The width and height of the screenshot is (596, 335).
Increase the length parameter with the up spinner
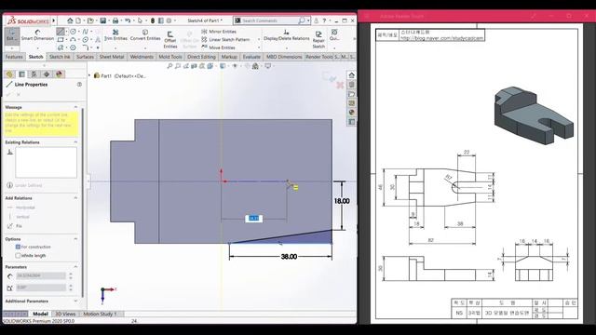pyautogui.click(x=71, y=274)
